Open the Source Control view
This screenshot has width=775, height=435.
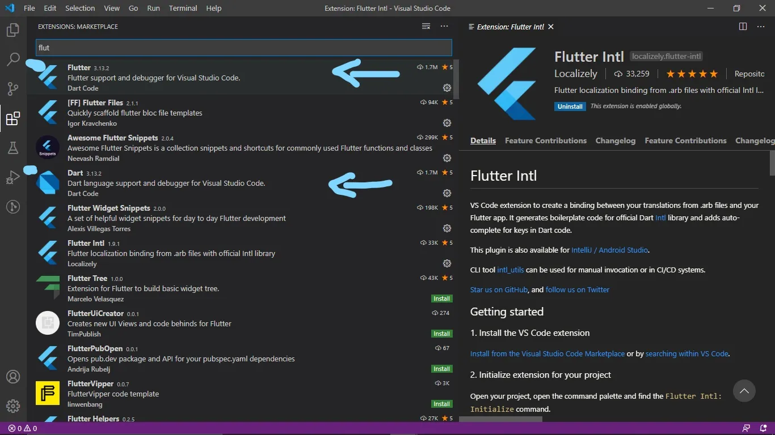pyautogui.click(x=13, y=89)
